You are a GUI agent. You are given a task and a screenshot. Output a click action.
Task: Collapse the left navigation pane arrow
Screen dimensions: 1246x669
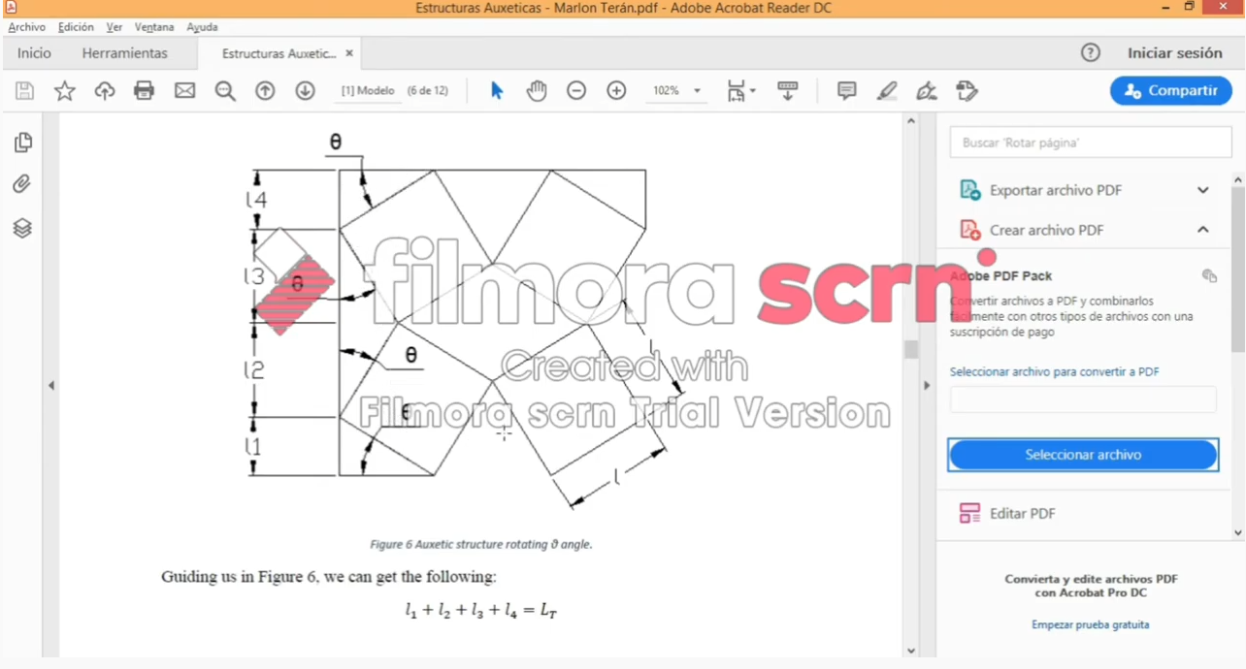(x=51, y=386)
